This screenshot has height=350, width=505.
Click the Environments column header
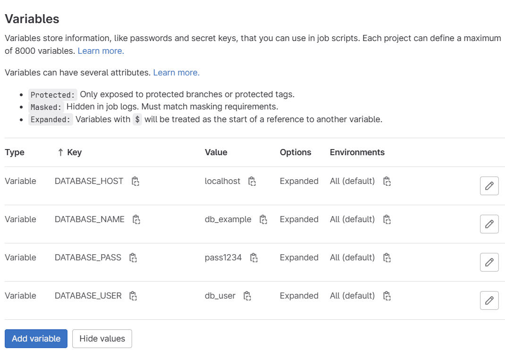point(357,152)
